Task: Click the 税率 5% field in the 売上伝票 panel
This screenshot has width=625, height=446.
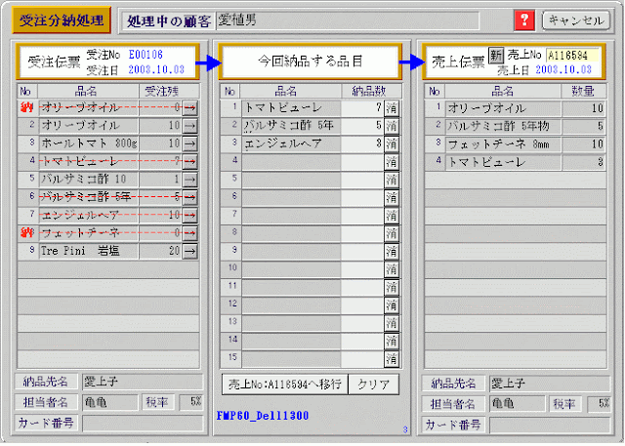Action: click(599, 404)
